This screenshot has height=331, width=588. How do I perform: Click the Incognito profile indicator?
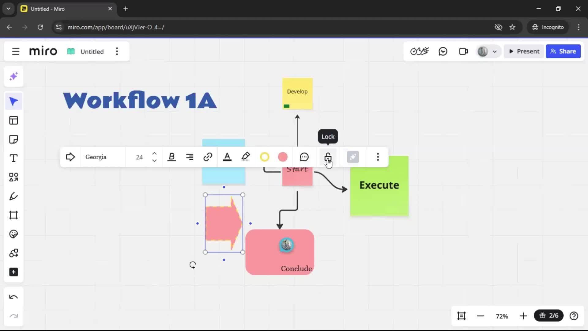pyautogui.click(x=548, y=27)
